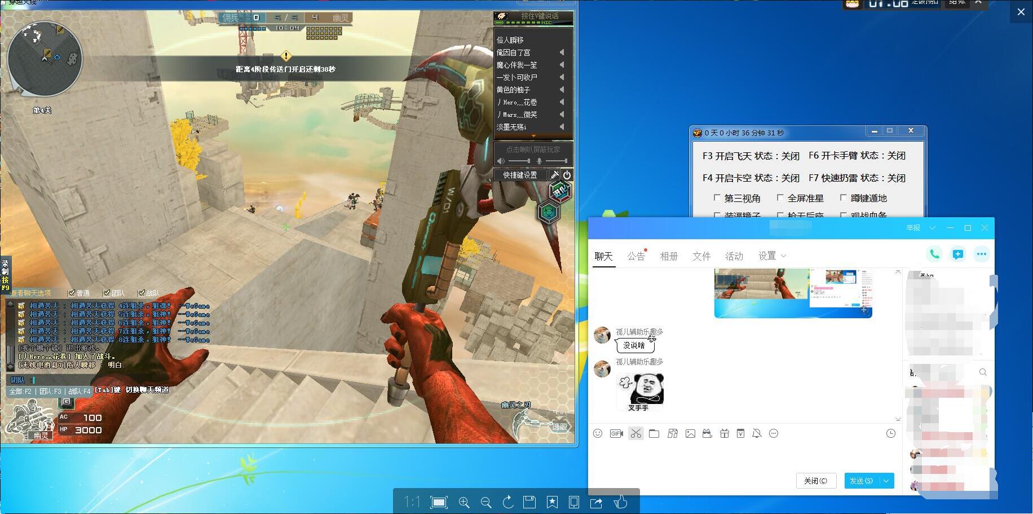
Task: Adjust the microphone volume slider in voice panel
Action: (556, 161)
